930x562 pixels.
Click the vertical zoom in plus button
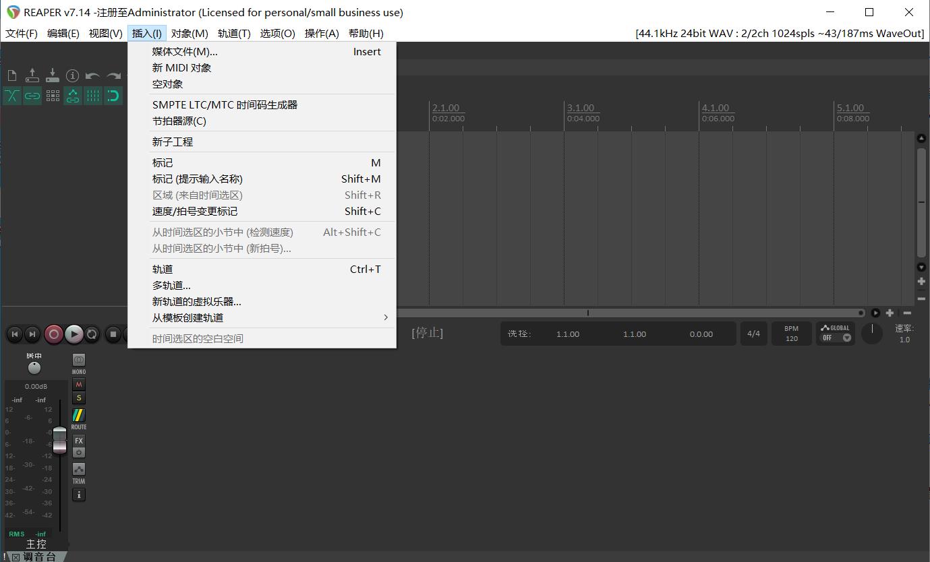(x=921, y=282)
